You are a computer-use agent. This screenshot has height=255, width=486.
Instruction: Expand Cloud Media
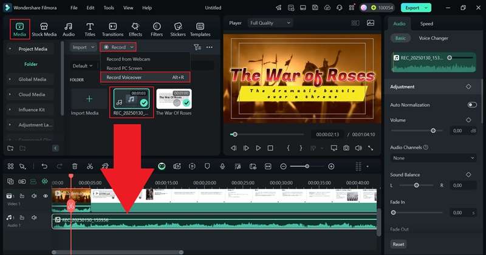10,95
